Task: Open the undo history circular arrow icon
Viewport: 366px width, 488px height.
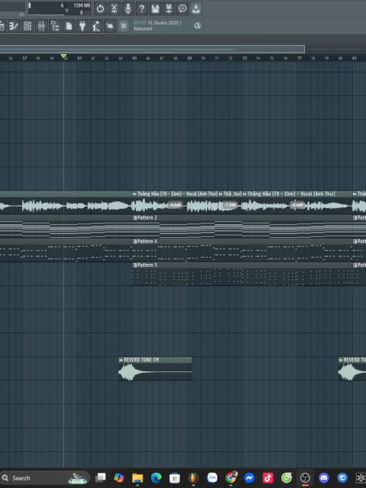Action: coord(100,8)
